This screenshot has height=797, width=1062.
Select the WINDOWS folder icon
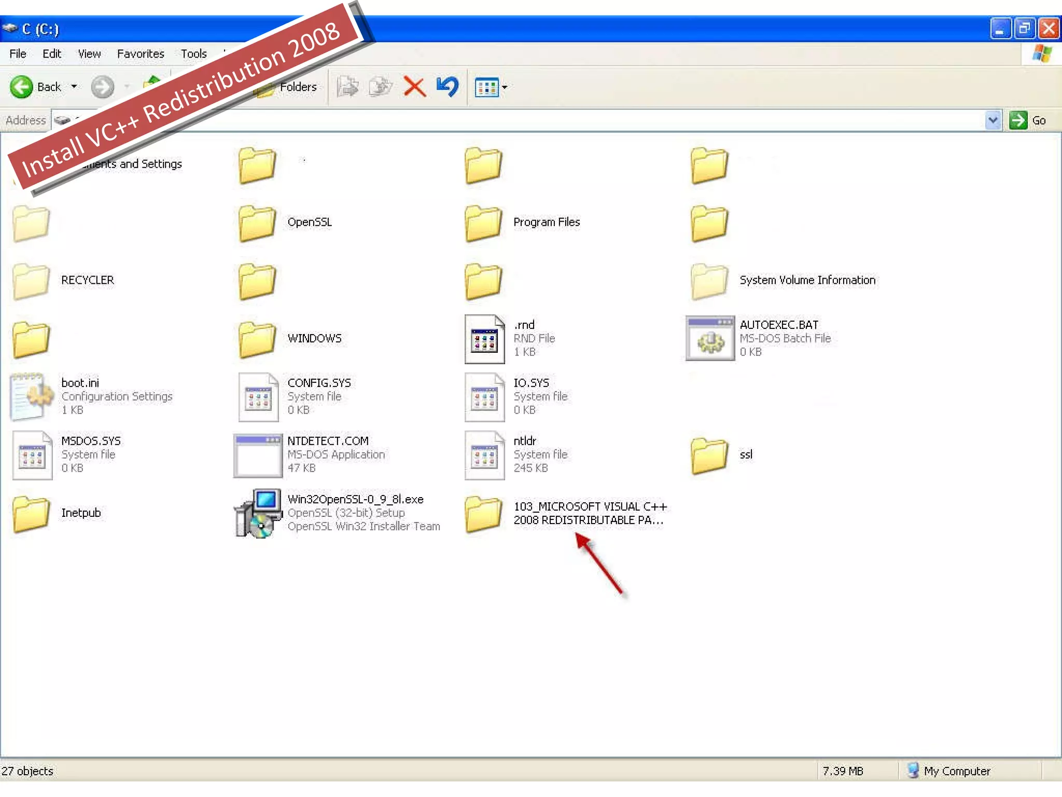pyautogui.click(x=257, y=339)
